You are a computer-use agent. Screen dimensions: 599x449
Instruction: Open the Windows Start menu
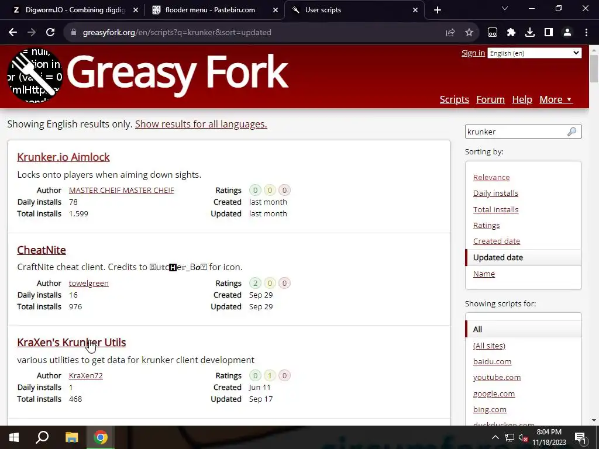point(14,437)
